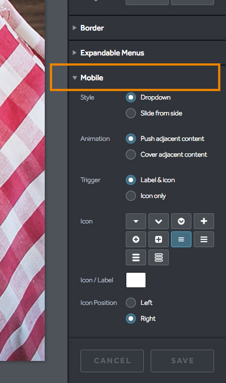Click the 'Icon Position' label text

(x=99, y=303)
